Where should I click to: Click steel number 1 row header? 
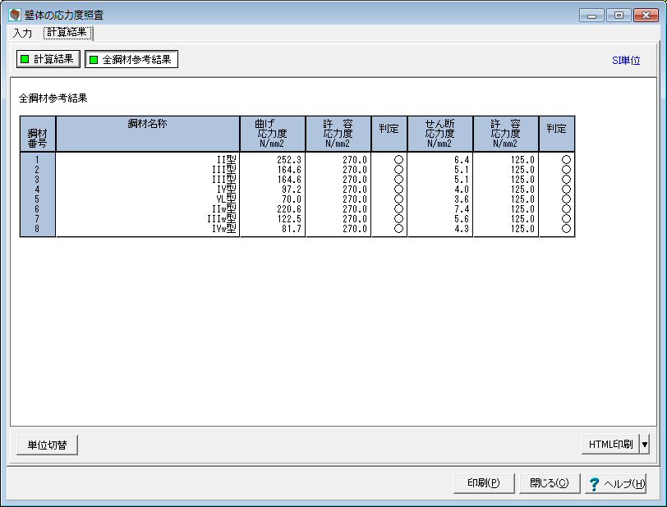pyautogui.click(x=37, y=160)
